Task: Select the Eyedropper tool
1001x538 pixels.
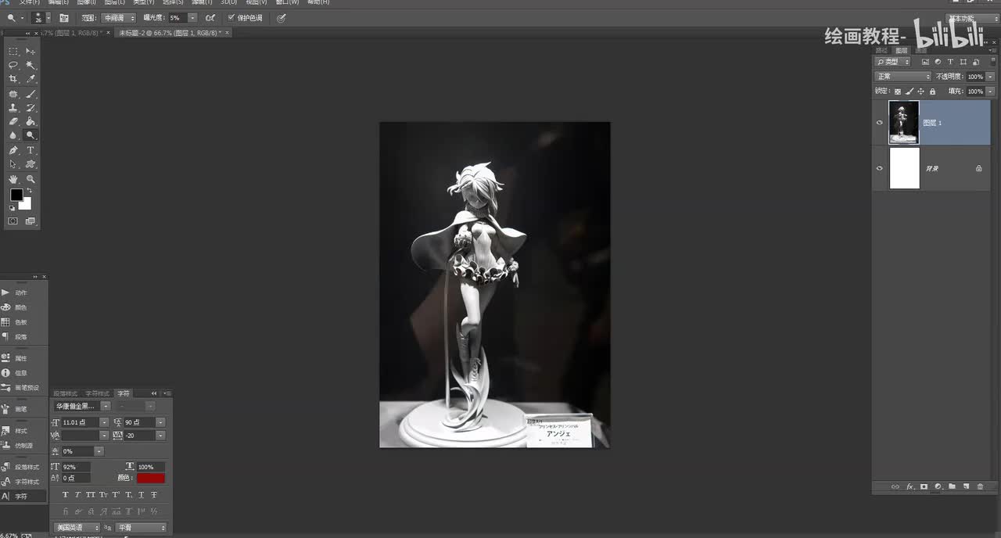Action: coord(30,79)
